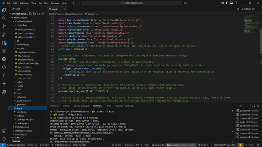The height and width of the screenshot is (147, 262).
Task: Open the Terminal menu
Action: point(55,3)
